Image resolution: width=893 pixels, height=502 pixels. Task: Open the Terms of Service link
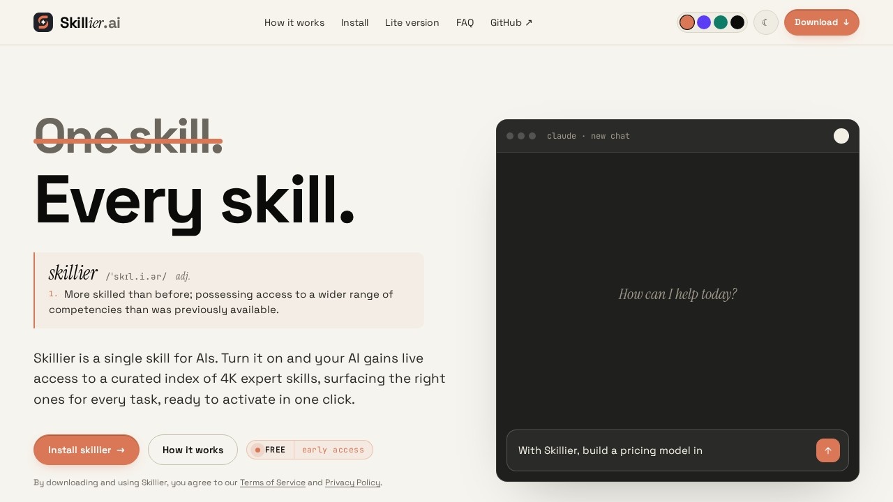tap(273, 482)
